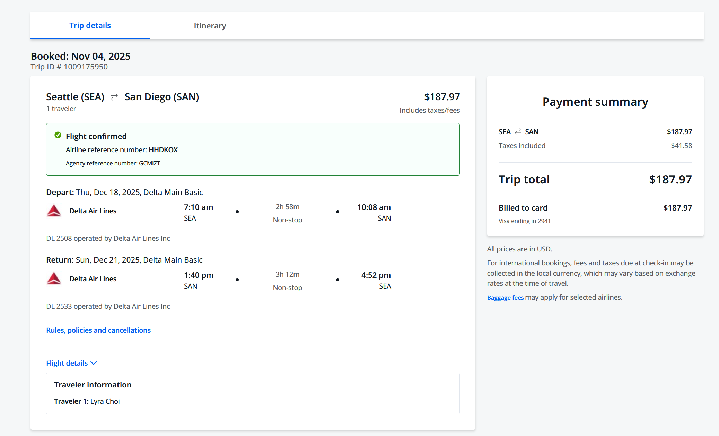Screen dimensions: 719x436
Task: Switch to the Itinerary tab
Action: pos(210,26)
